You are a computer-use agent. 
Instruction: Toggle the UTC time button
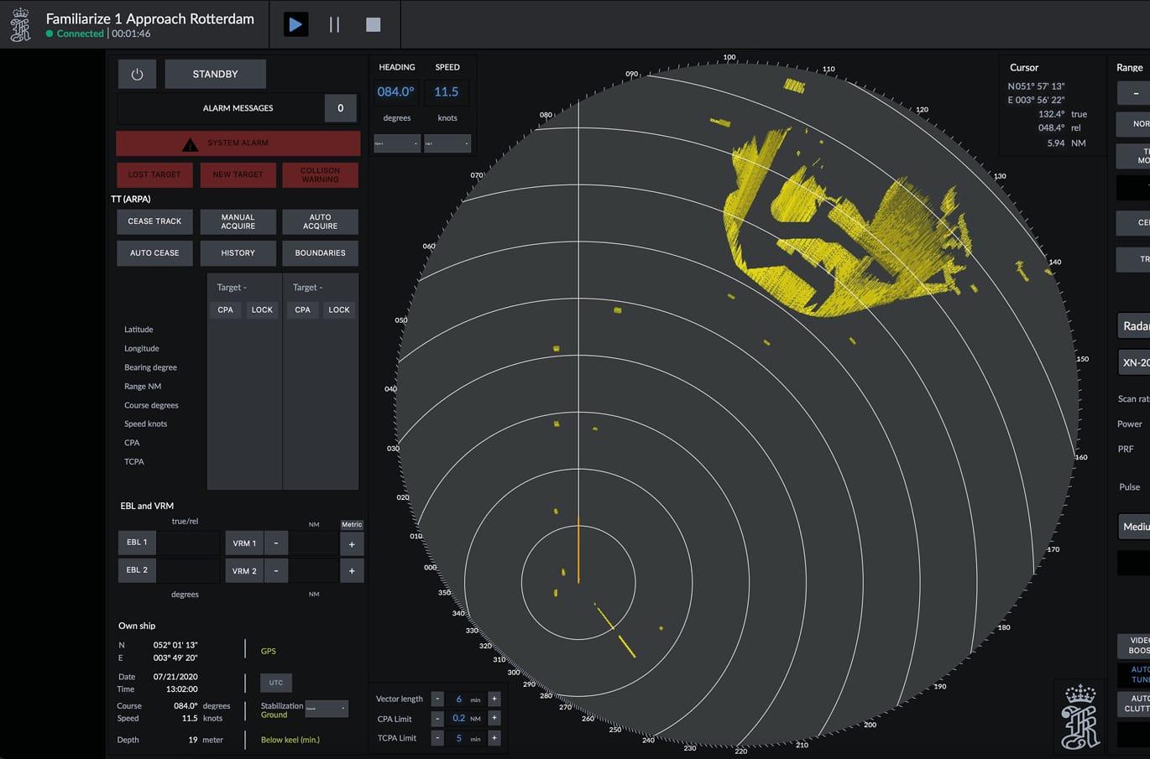click(276, 683)
